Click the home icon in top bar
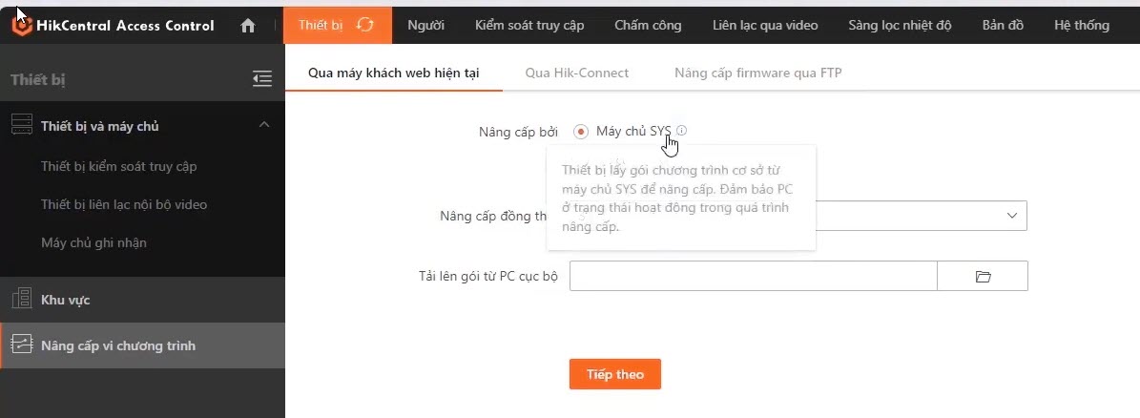 tap(248, 26)
